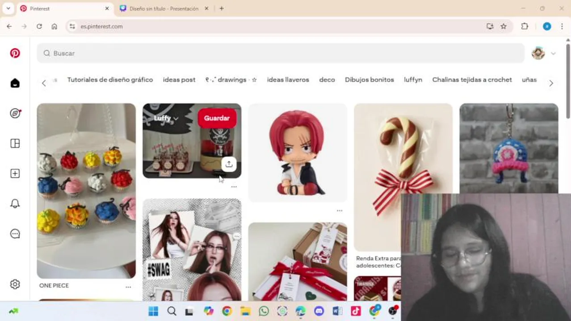Viewport: 571px width, 321px height.
Task: Open the Pinterest profile picture
Action: (538, 53)
